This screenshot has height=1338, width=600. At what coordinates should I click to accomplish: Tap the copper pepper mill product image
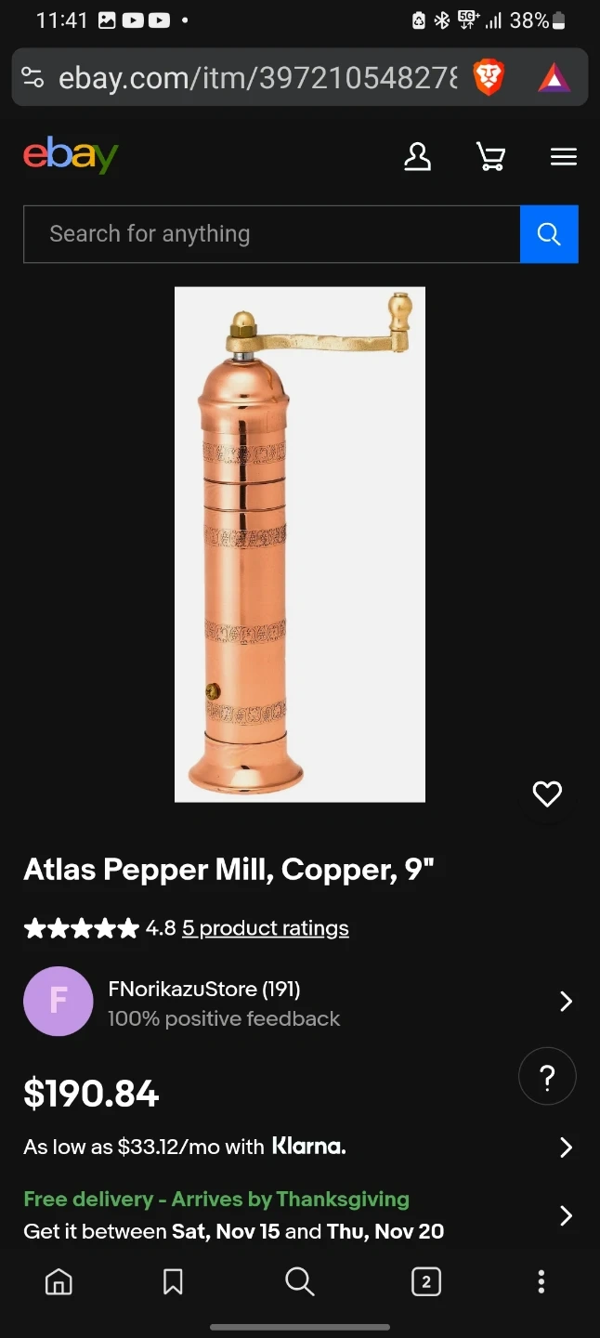coord(300,544)
